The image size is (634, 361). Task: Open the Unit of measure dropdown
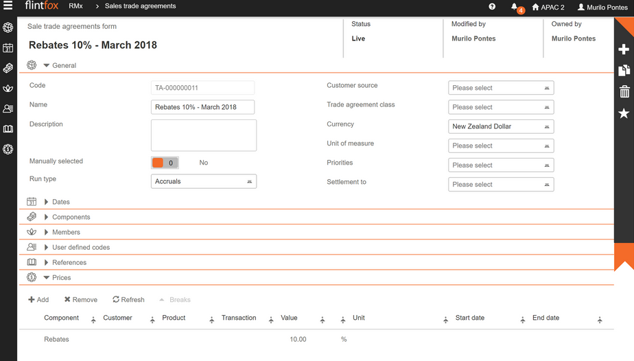click(x=501, y=145)
